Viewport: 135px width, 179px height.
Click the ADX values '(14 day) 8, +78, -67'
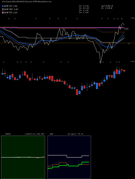point(75,134)
